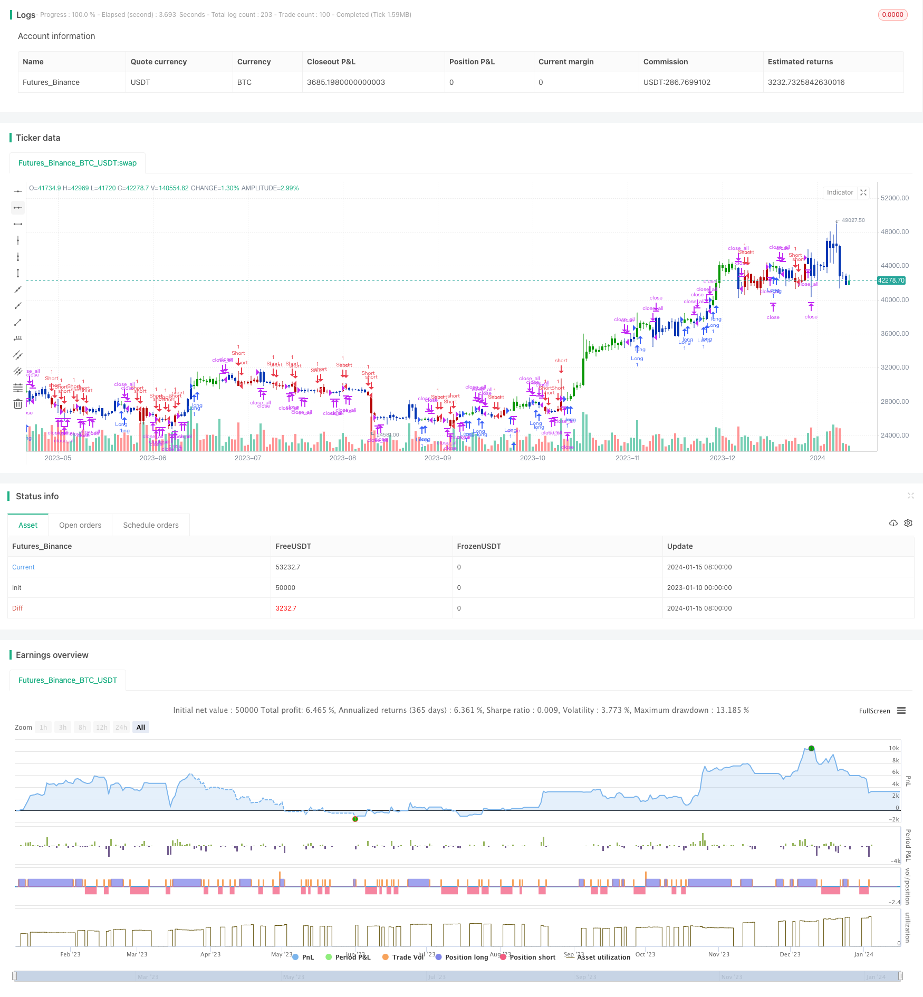923x997 pixels.
Task: Click the Commission value USDT:286.7699102
Action: 677,82
